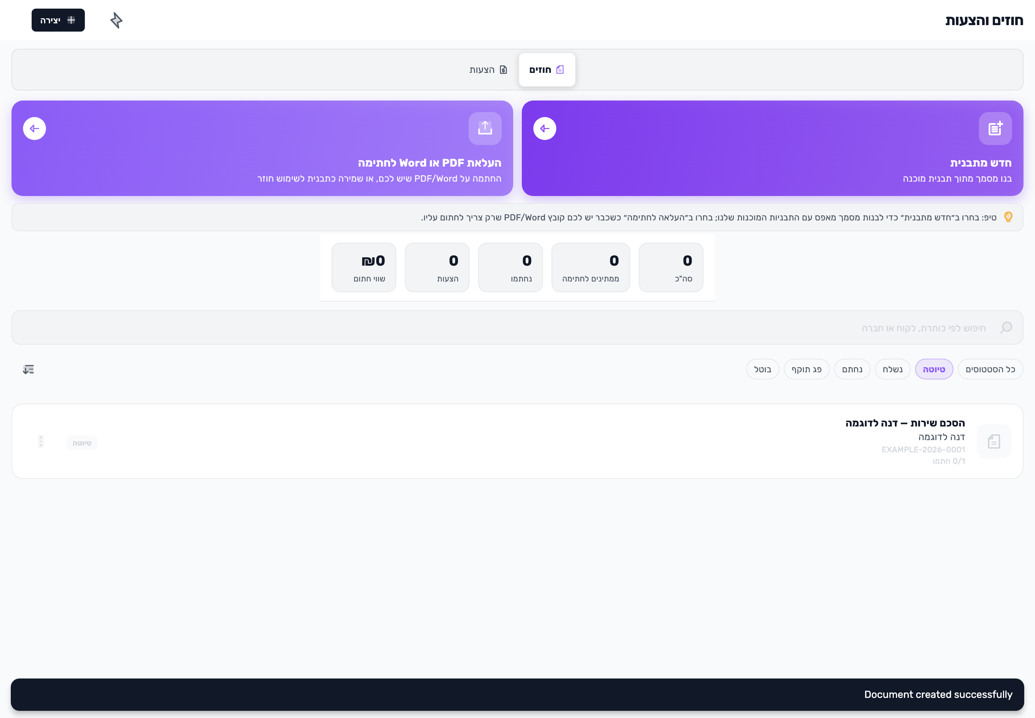Viewport: 1035px width, 718px height.
Task: Click the new-from-template document icon
Action: click(995, 129)
